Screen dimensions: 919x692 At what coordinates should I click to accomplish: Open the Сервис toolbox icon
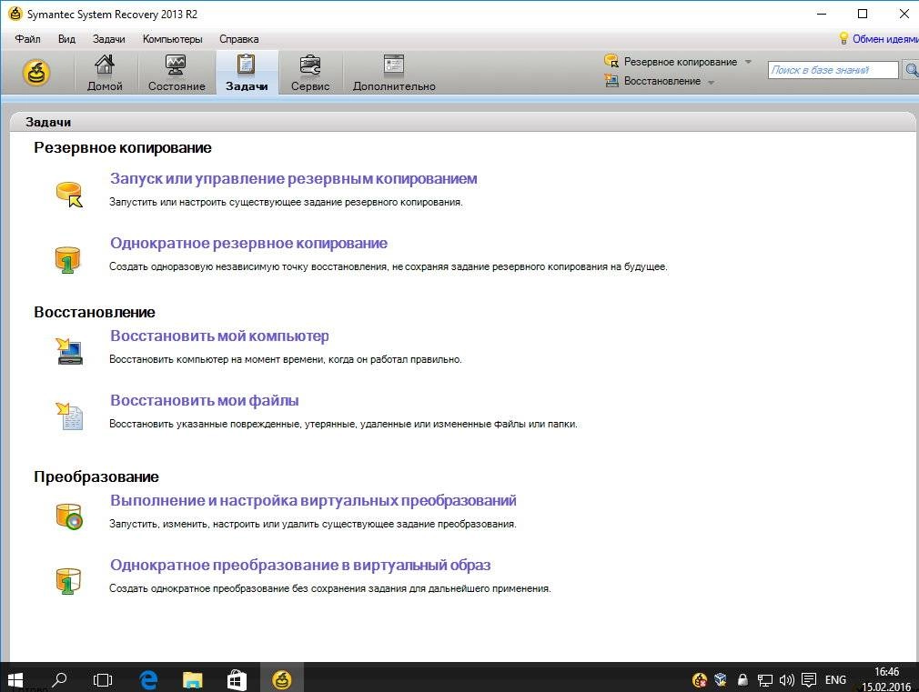(x=310, y=65)
